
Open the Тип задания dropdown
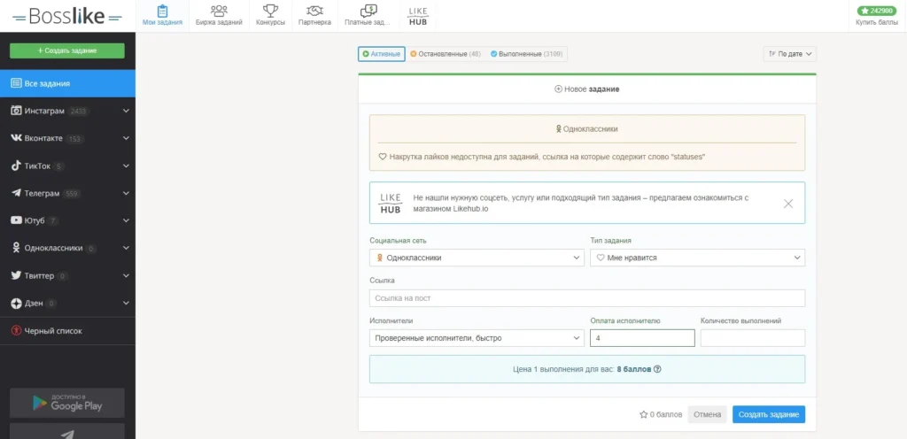(x=697, y=258)
